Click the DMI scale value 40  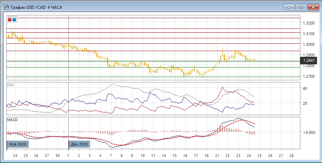point(305,88)
